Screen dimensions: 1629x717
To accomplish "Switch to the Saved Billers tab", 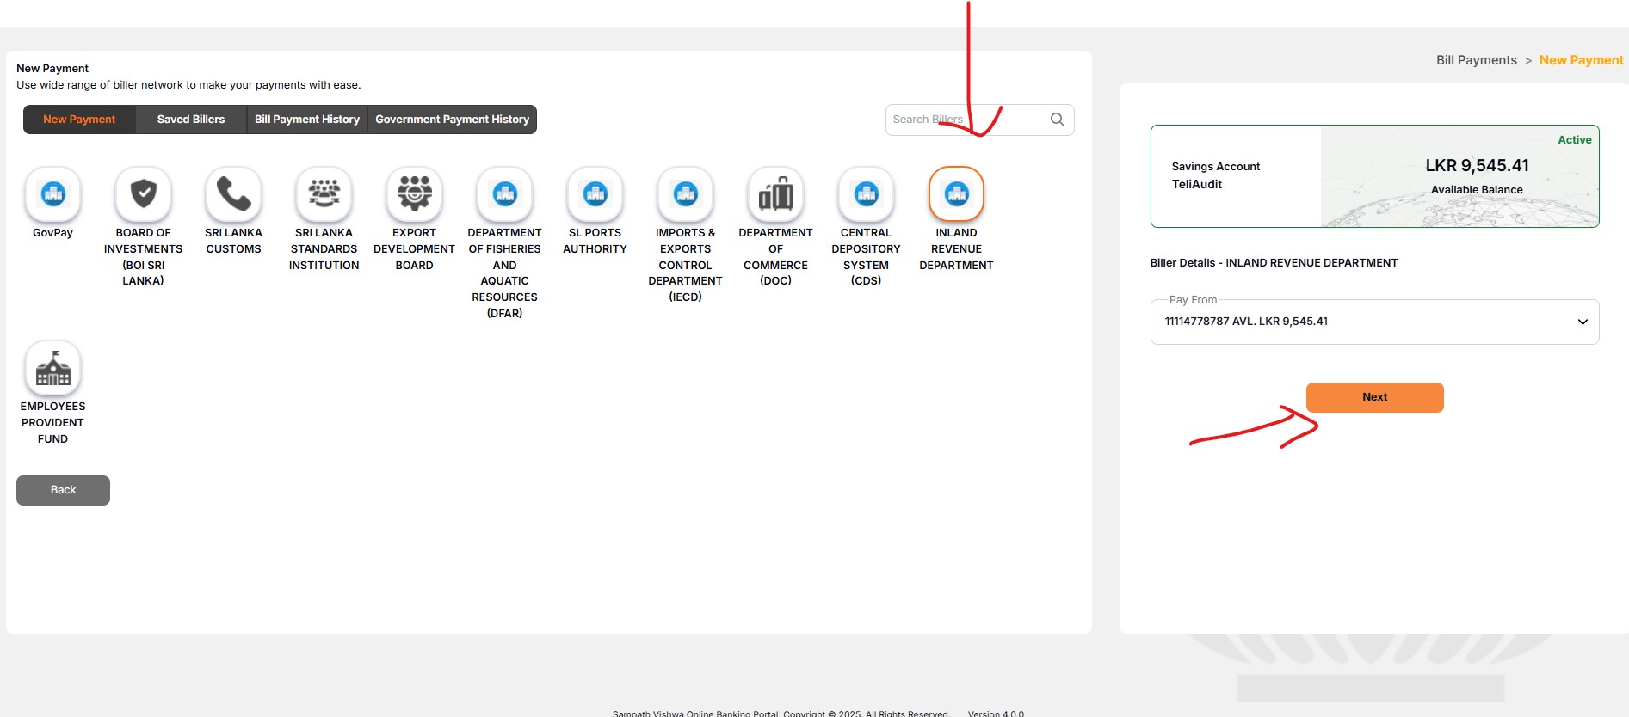I will [x=191, y=119].
